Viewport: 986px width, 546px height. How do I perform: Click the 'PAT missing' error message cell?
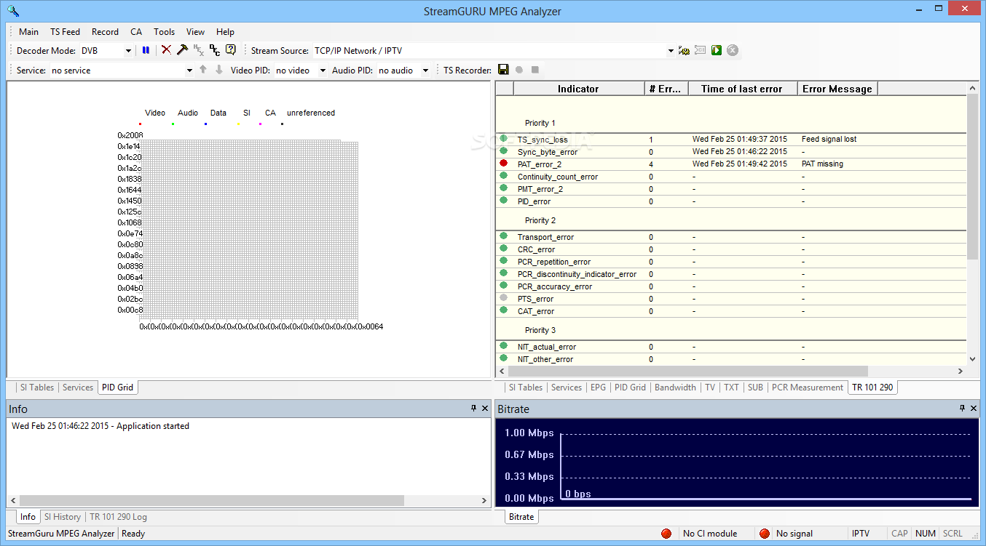tap(822, 164)
